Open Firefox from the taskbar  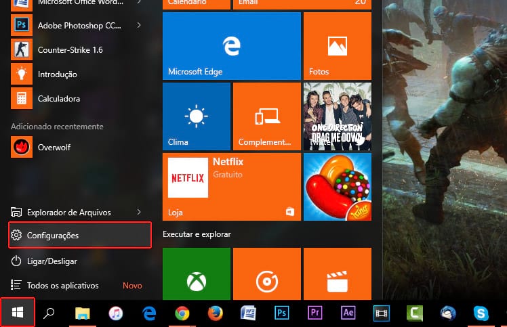(x=216, y=313)
